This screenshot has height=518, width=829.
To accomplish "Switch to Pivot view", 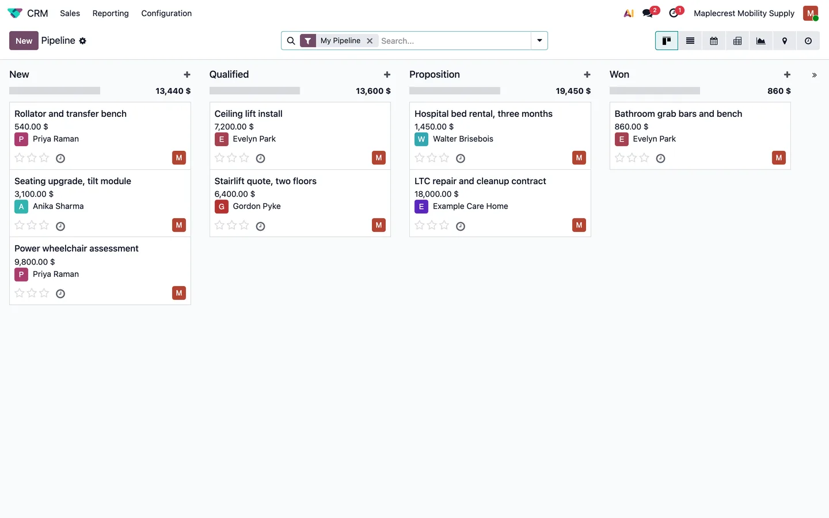I will click(x=737, y=41).
